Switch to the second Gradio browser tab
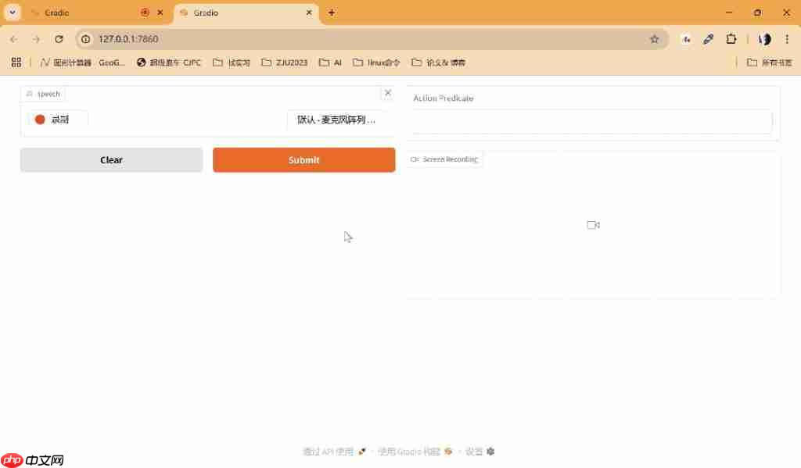 coord(235,13)
